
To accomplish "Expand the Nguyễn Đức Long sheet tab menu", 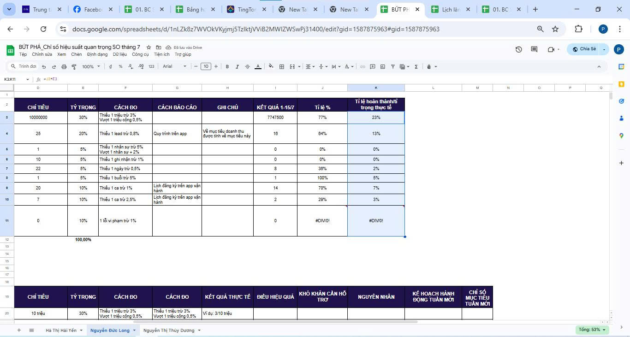I will (134, 331).
